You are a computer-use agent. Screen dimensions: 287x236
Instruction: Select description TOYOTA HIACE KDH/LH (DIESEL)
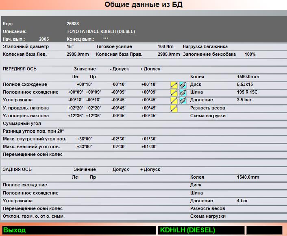[x=101, y=31]
